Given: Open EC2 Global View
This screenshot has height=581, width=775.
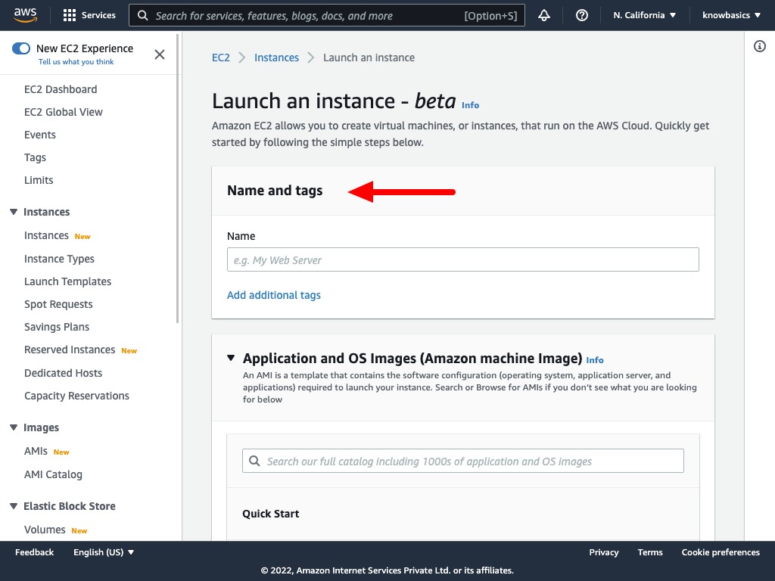Looking at the screenshot, I should [64, 112].
